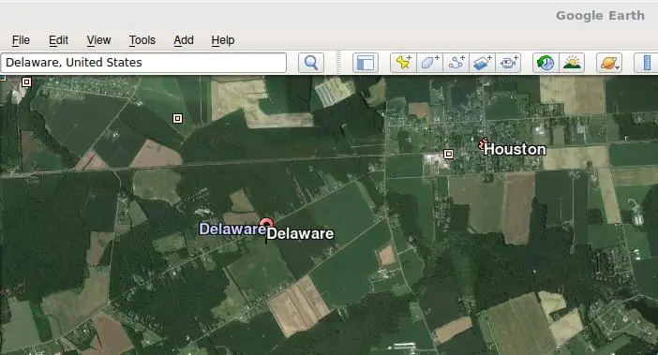658x355 pixels.
Task: Click the red marker icon beside Houston
Action: (x=483, y=143)
